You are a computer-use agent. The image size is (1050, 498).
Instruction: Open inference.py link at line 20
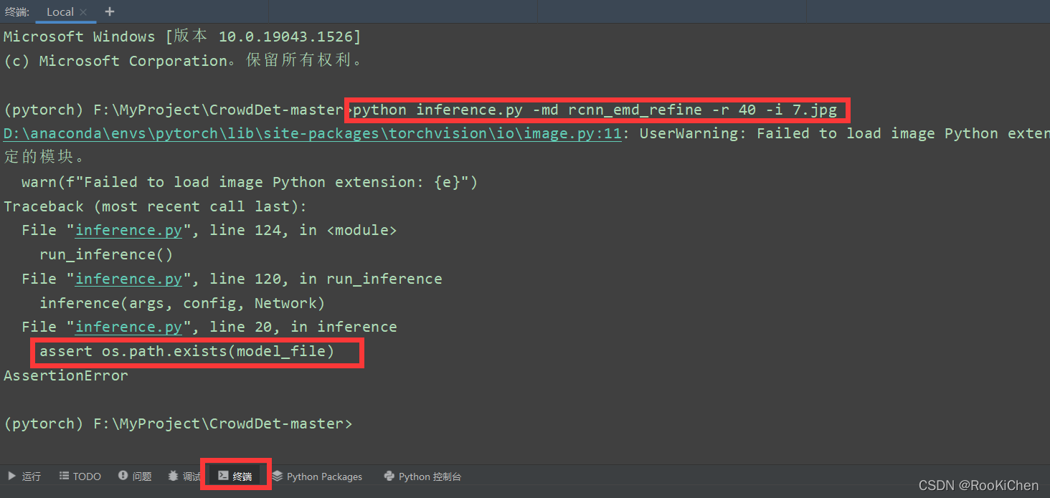(128, 327)
